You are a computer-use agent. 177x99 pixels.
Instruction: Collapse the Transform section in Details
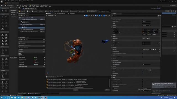coord(112,27)
